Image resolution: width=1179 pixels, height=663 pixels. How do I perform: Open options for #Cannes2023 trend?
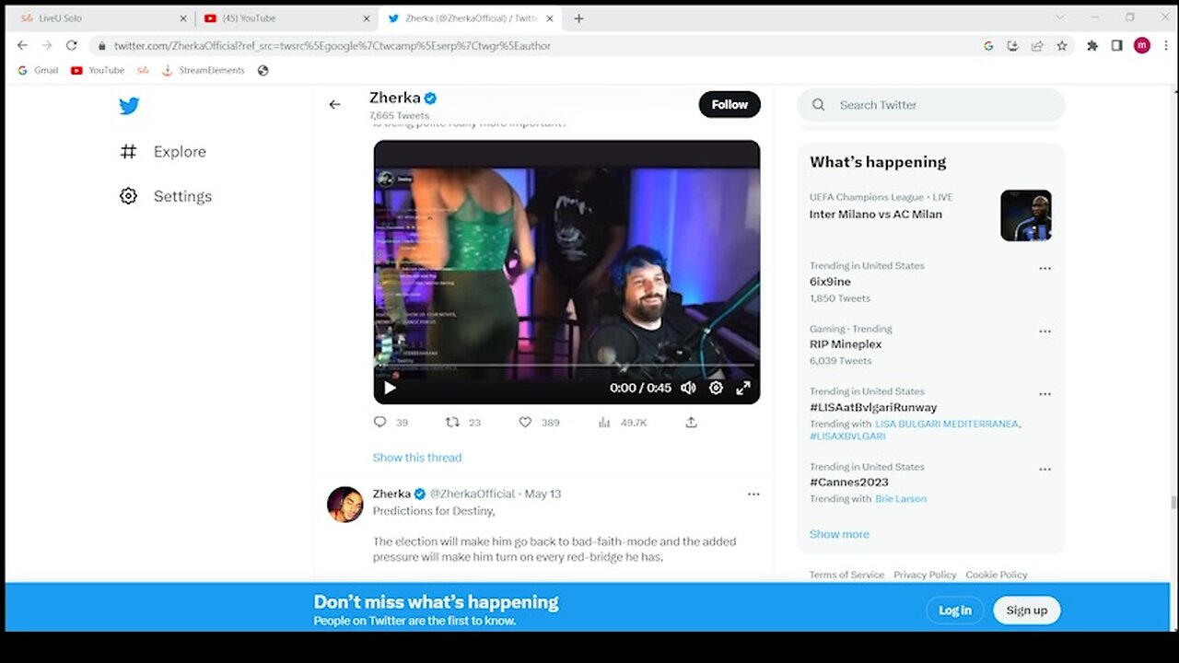click(x=1045, y=470)
